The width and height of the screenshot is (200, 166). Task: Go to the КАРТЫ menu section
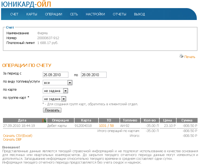(32, 14)
